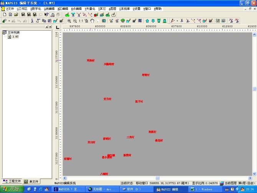The width and height of the screenshot is (257, 193).
Task: Click the white outlined icon ending top toolbar
Action: tap(114, 15)
